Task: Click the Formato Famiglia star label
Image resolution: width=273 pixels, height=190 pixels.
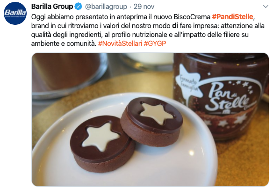Action: point(188,82)
